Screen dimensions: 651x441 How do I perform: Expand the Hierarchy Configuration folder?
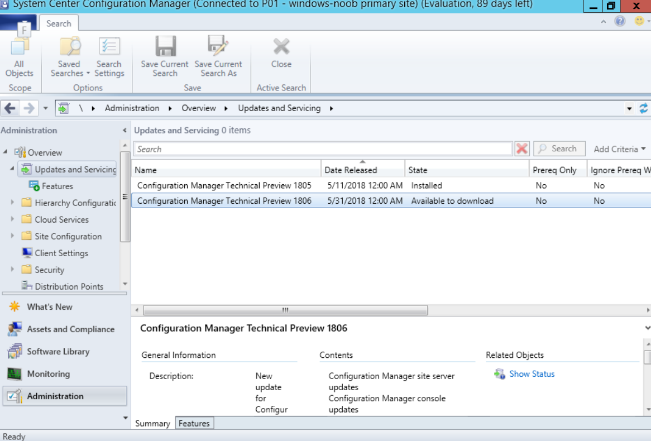pos(12,202)
